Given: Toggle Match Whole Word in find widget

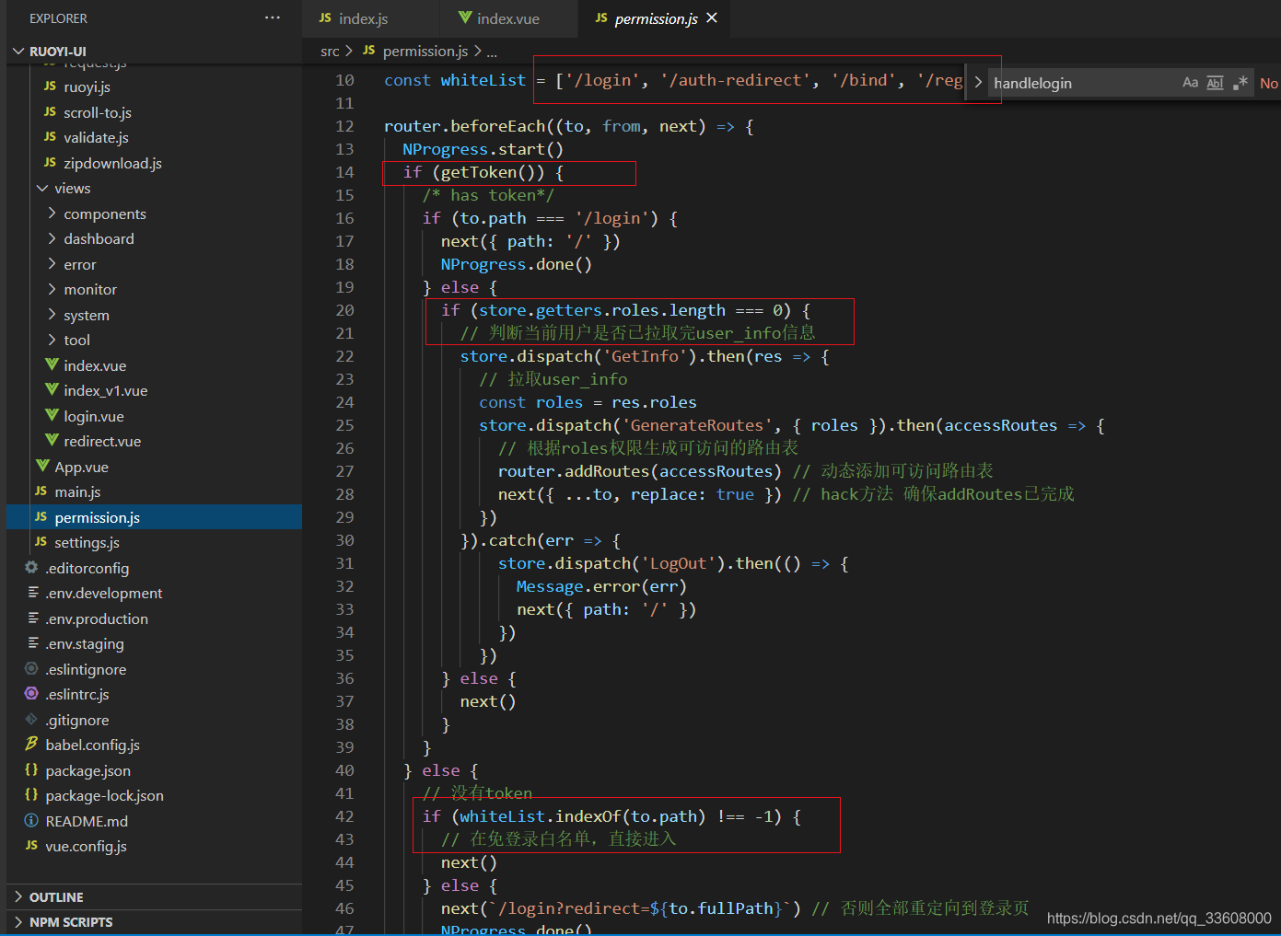Looking at the screenshot, I should [1216, 83].
